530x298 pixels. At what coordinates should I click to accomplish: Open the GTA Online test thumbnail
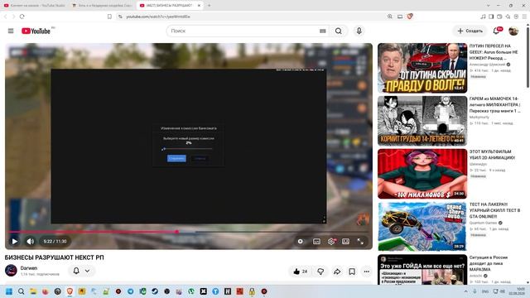click(422, 226)
